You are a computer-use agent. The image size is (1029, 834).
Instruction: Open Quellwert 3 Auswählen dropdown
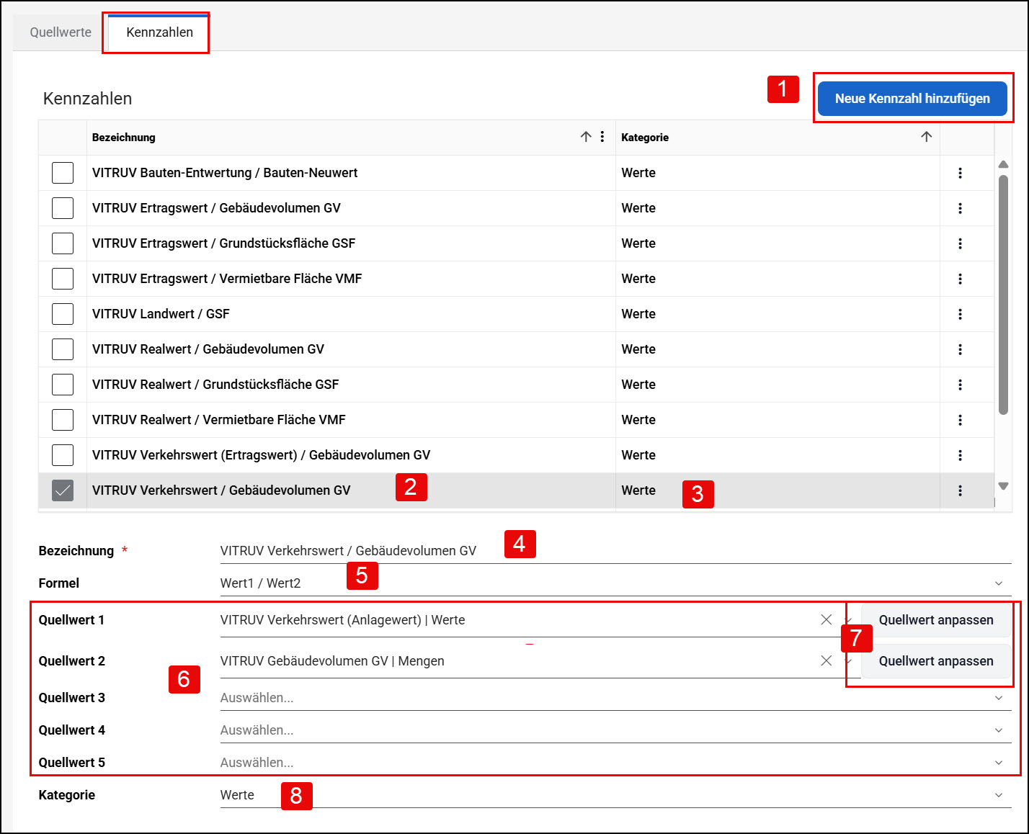pos(615,697)
